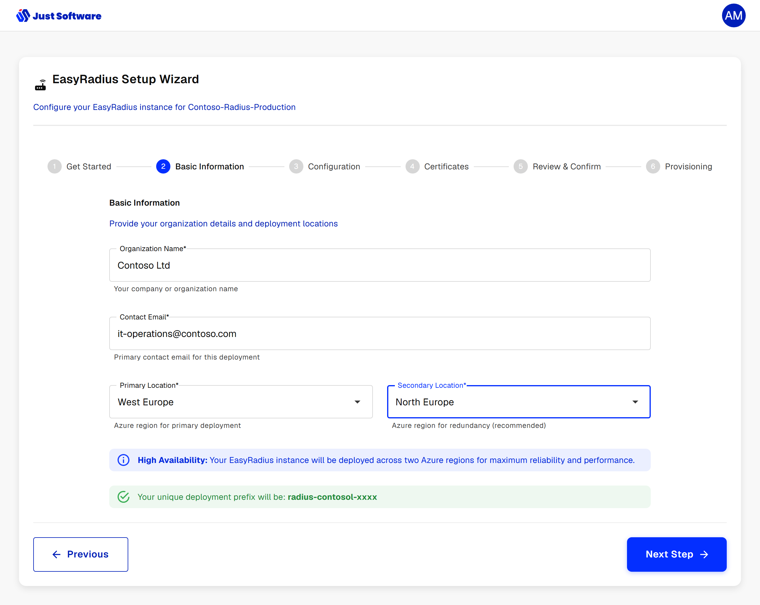Screen dimensions: 760x605
Task: Click the Just Software logo
Action: coord(58,15)
